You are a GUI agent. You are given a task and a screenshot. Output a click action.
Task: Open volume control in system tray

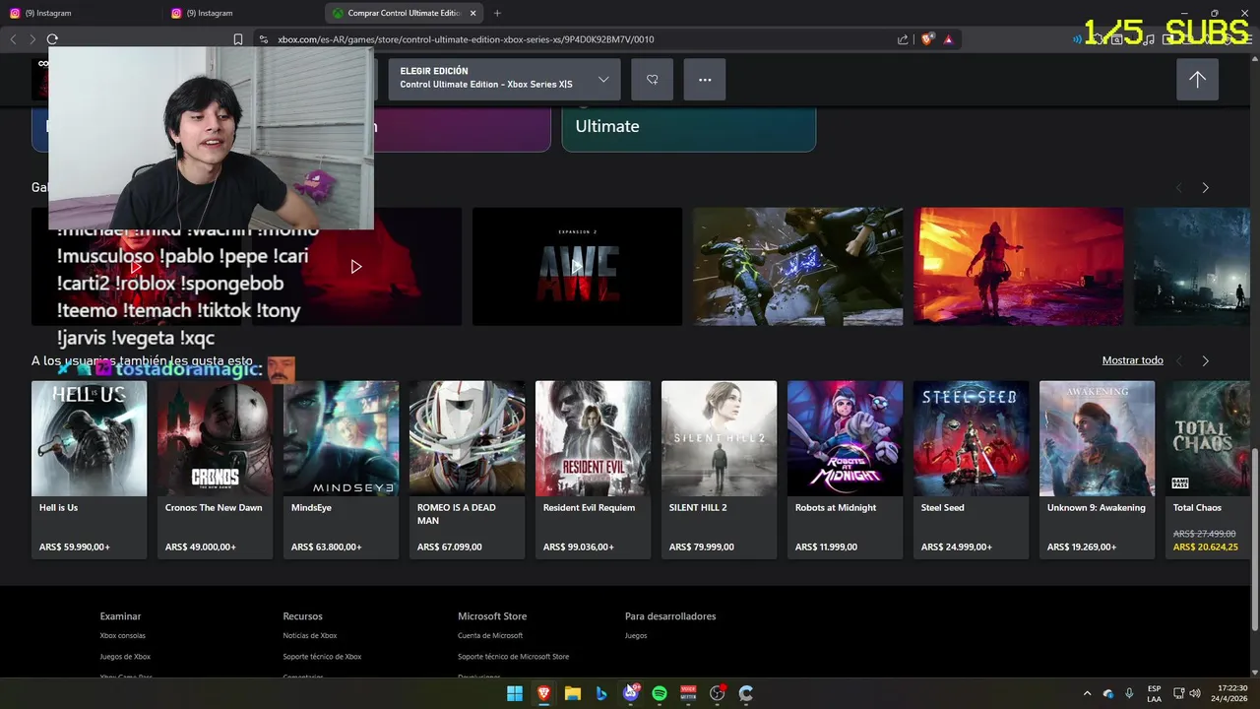1195,693
